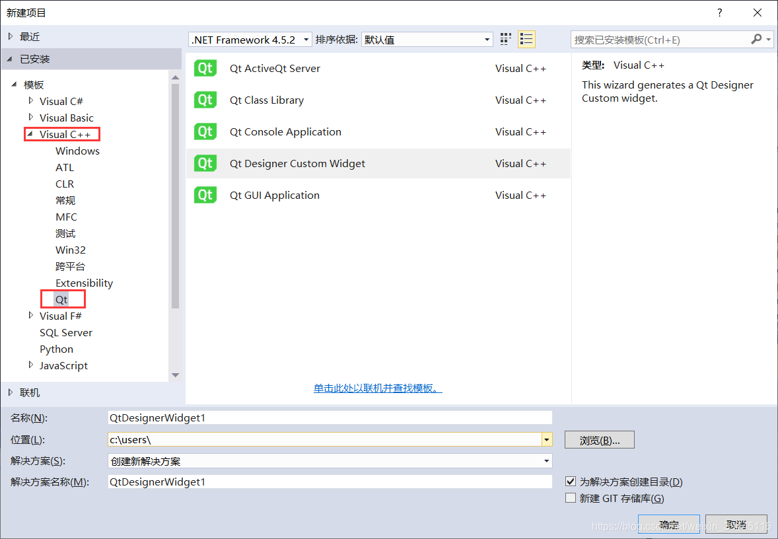Close the New Project dialog
This screenshot has width=778, height=539.
coord(757,13)
